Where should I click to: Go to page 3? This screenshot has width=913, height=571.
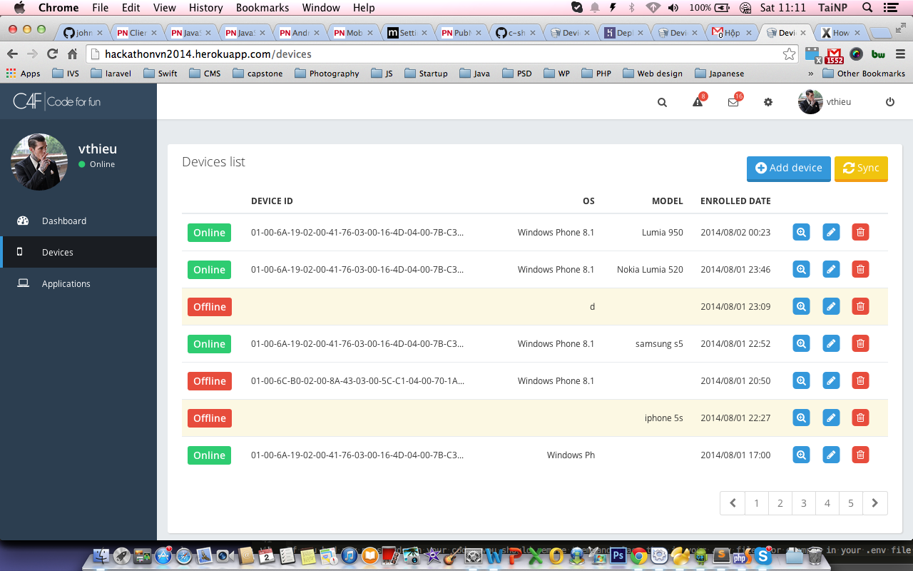[804, 503]
